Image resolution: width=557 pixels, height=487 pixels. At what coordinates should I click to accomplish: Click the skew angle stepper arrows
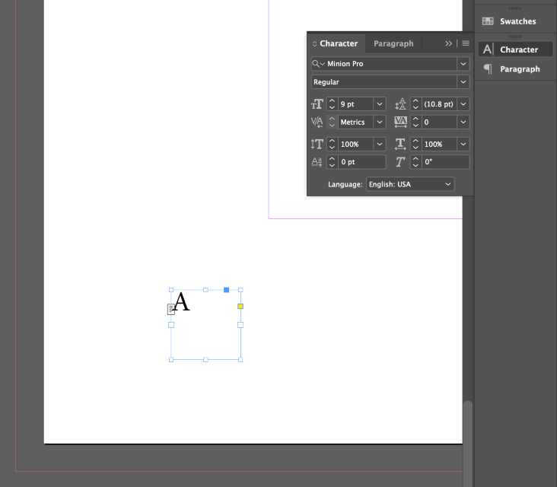click(x=415, y=162)
